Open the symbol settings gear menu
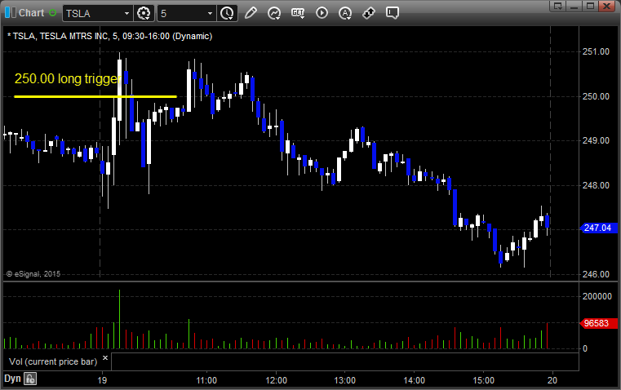This screenshot has width=621, height=390. pos(144,13)
